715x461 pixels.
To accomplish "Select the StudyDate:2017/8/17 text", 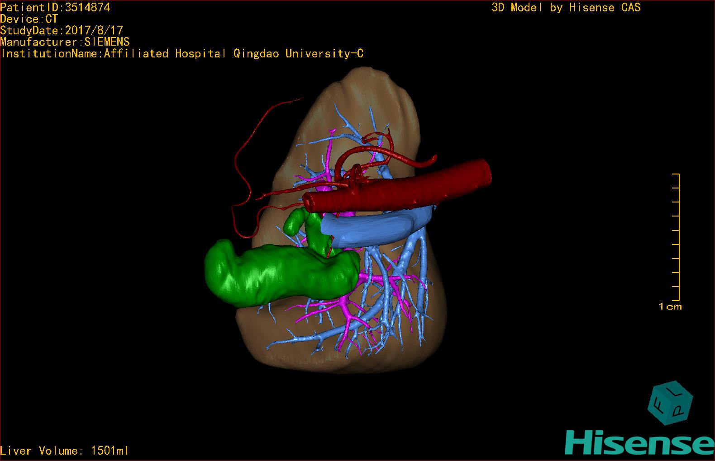I will coord(62,30).
